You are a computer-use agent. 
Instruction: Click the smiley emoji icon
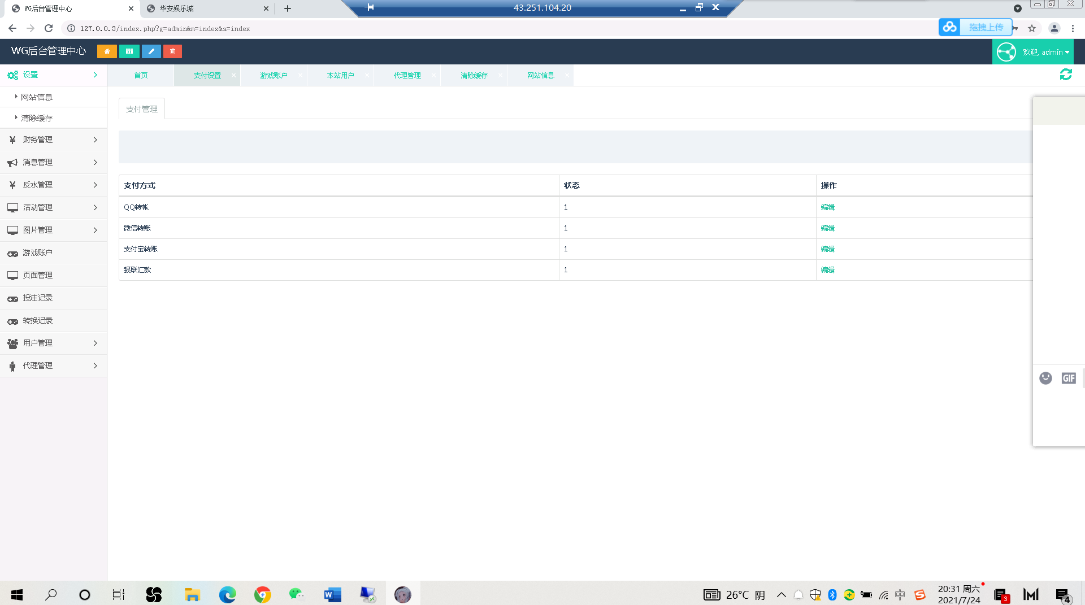point(1045,378)
